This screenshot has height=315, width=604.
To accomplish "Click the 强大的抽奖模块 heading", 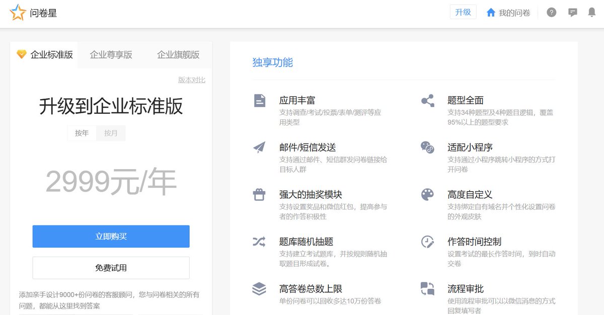I will point(311,194).
